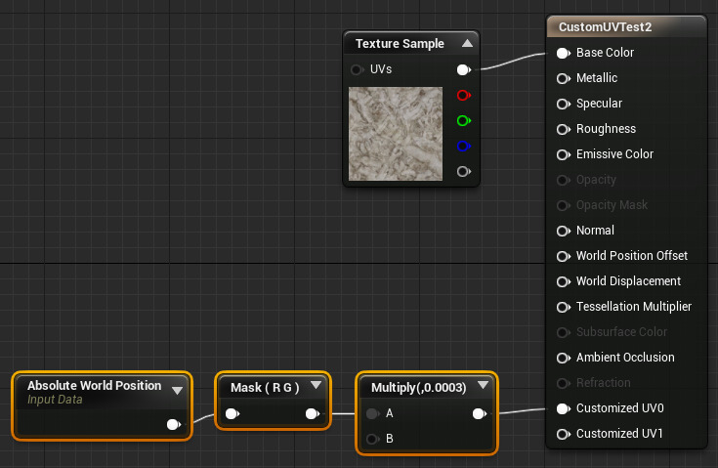Viewport: 718px width, 468px height.
Task: Click Multiply node B input pin
Action: (372, 439)
